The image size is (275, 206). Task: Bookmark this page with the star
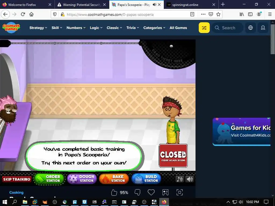coord(218,14)
